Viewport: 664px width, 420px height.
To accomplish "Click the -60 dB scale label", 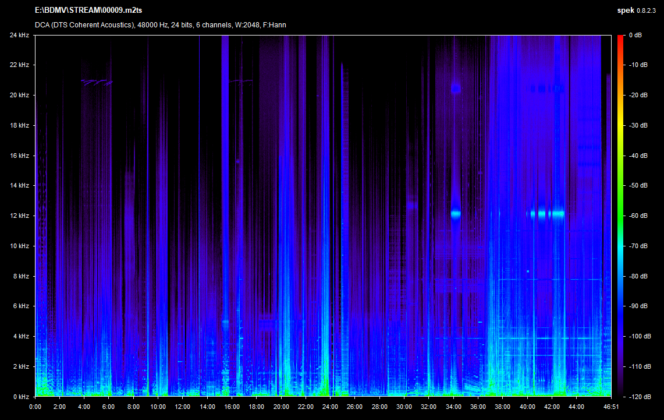I will coord(637,216).
